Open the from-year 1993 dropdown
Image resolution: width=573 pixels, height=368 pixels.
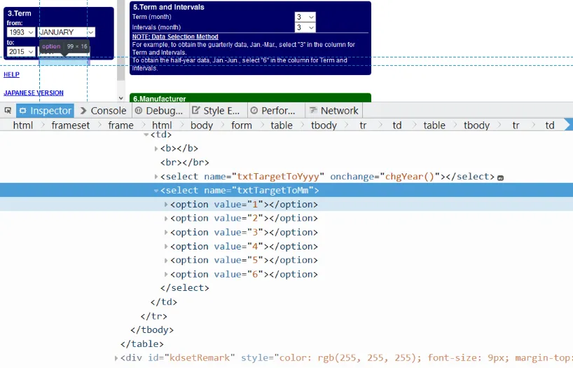pos(21,32)
